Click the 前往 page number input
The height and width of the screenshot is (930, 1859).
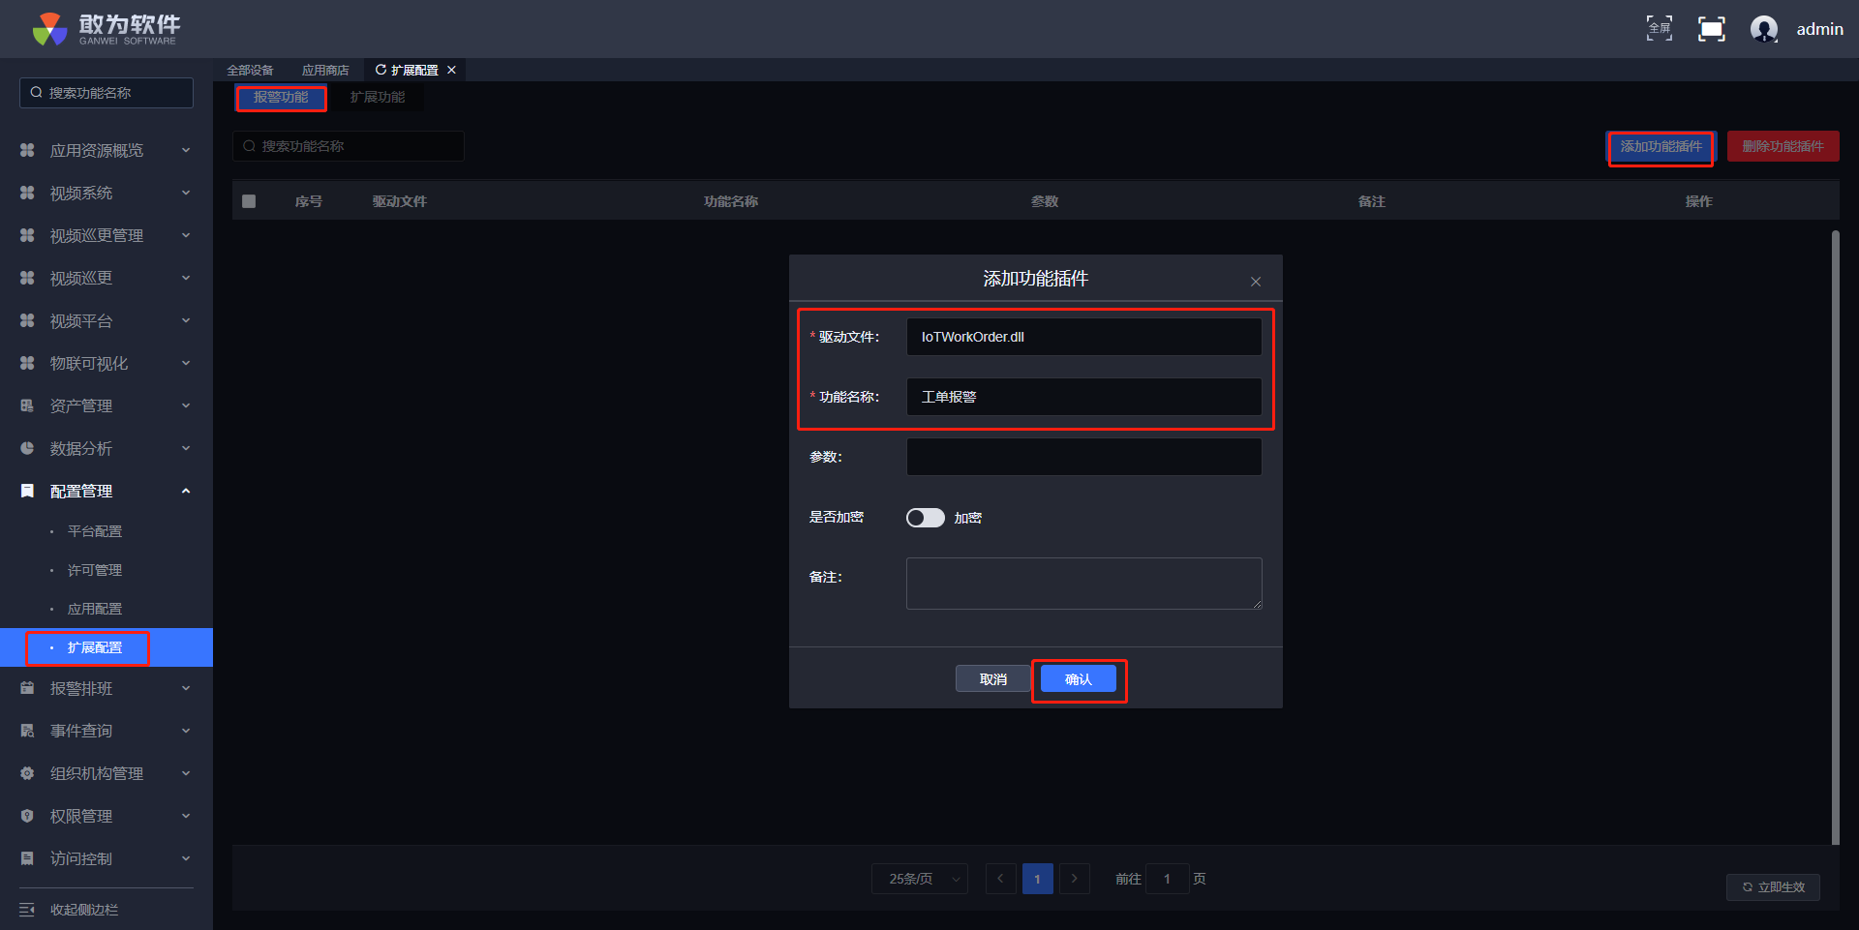[1168, 879]
